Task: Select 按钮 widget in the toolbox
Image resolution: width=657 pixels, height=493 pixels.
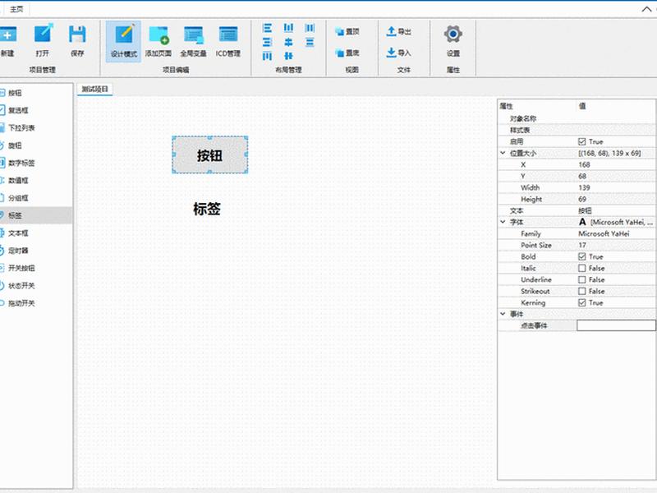Action: coord(36,93)
